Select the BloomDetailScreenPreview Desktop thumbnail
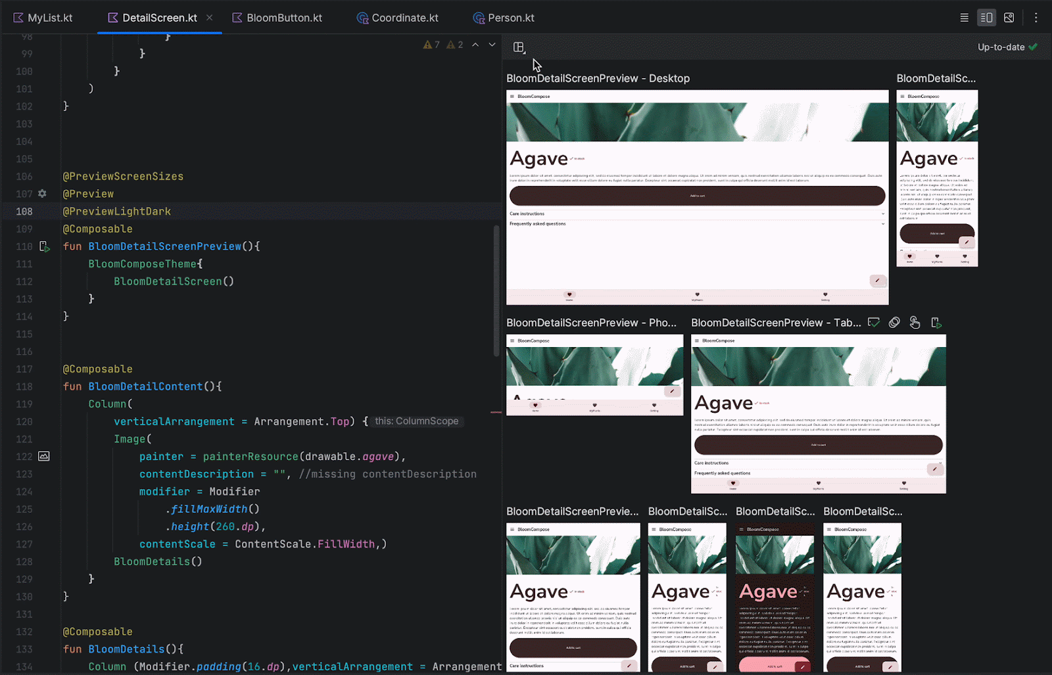 point(697,197)
